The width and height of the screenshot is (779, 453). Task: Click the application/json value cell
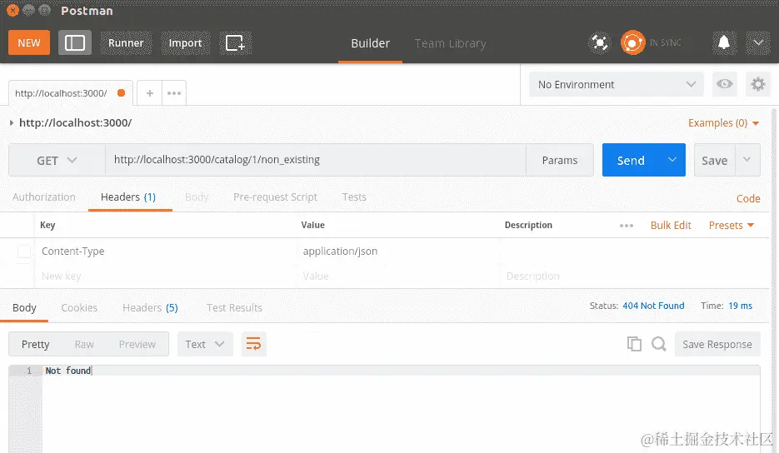pos(398,251)
